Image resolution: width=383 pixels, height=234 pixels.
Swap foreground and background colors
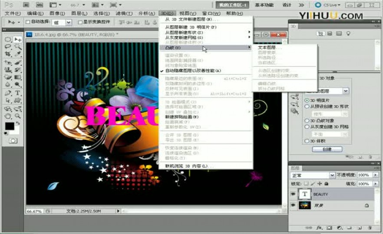click(17, 123)
